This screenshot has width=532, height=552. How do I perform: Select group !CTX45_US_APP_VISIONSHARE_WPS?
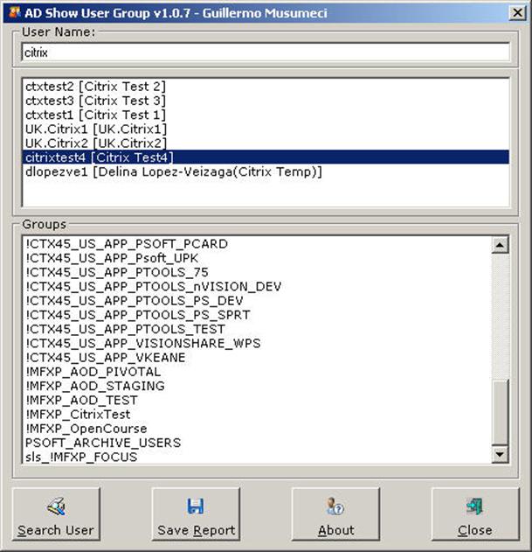(x=257, y=343)
